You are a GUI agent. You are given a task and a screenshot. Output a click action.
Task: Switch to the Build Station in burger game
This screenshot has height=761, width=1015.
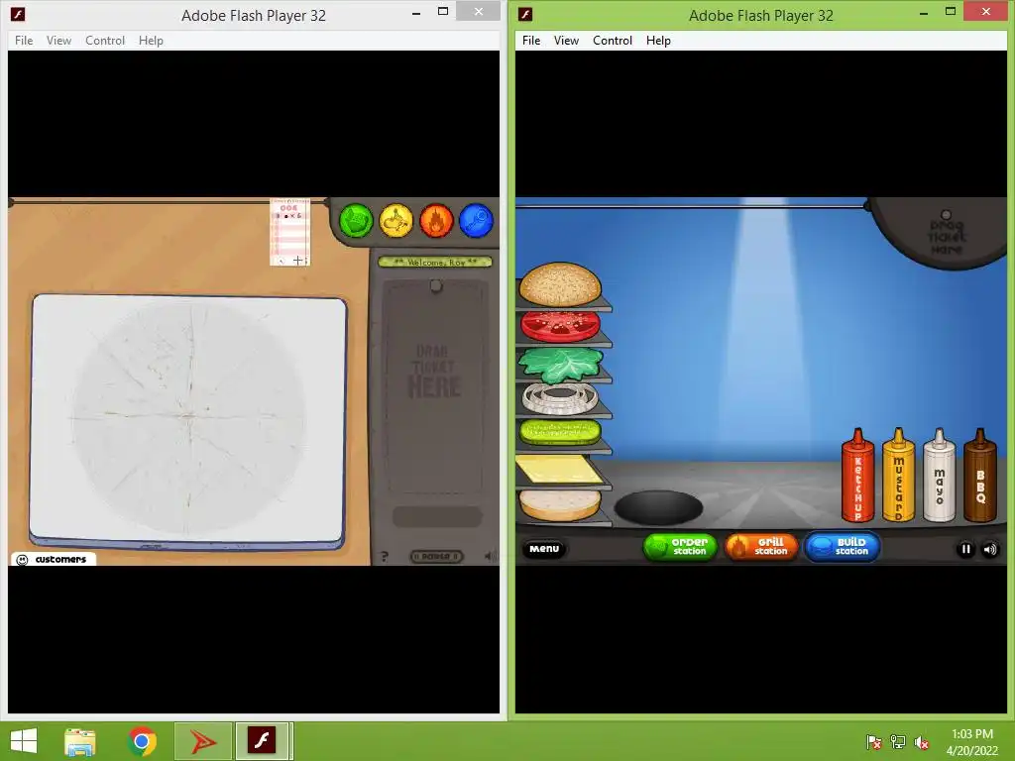[x=842, y=547]
